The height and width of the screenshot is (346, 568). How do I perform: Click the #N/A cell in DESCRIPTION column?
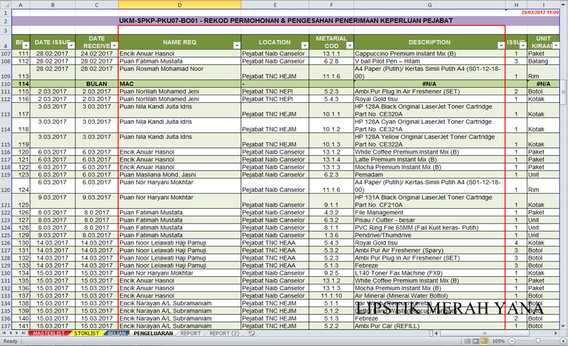pos(429,84)
